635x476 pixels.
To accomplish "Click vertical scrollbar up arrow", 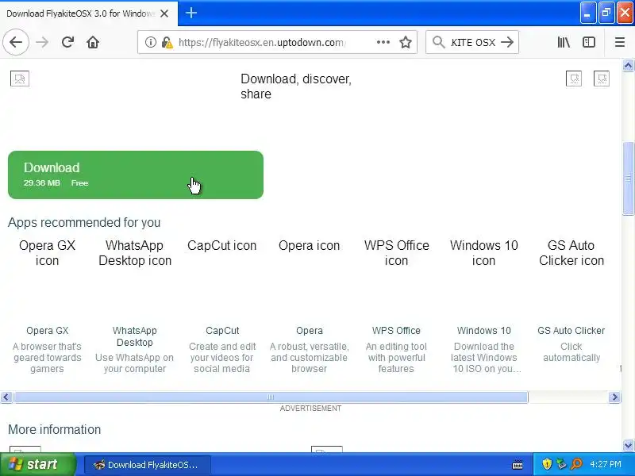I will [x=628, y=65].
